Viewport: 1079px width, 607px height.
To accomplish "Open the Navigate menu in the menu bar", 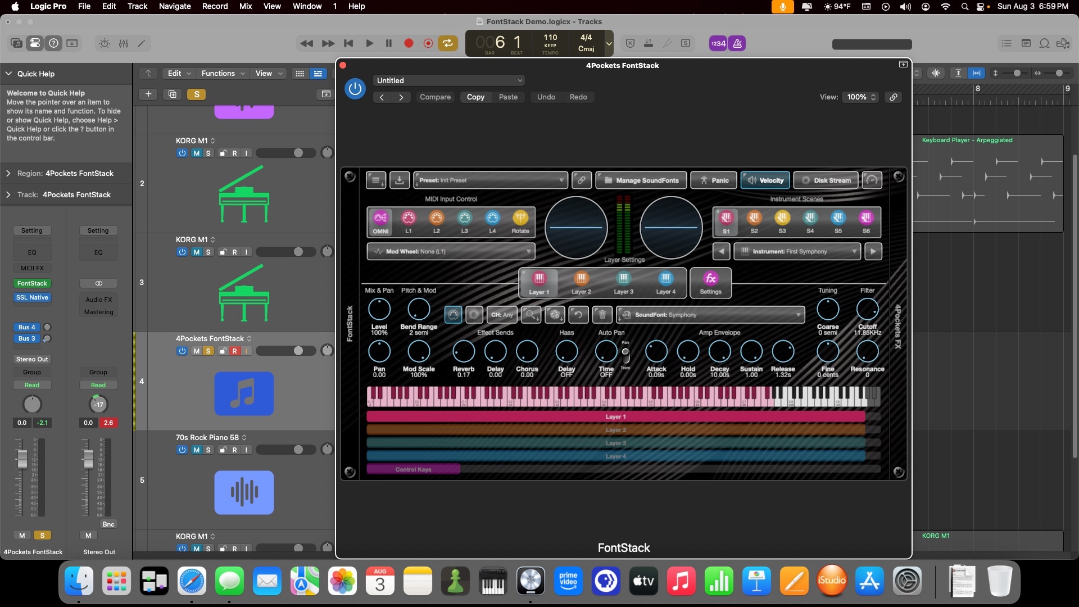I will [x=175, y=6].
